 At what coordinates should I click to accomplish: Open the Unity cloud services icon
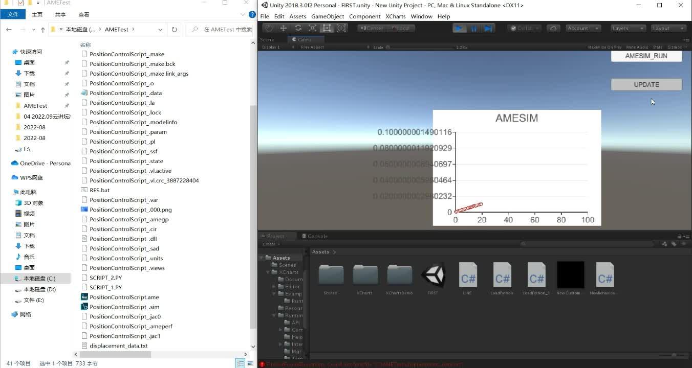[x=553, y=28]
